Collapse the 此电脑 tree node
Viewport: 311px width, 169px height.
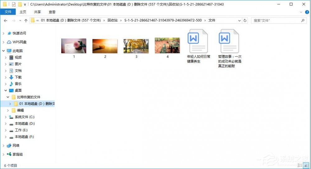(3, 51)
